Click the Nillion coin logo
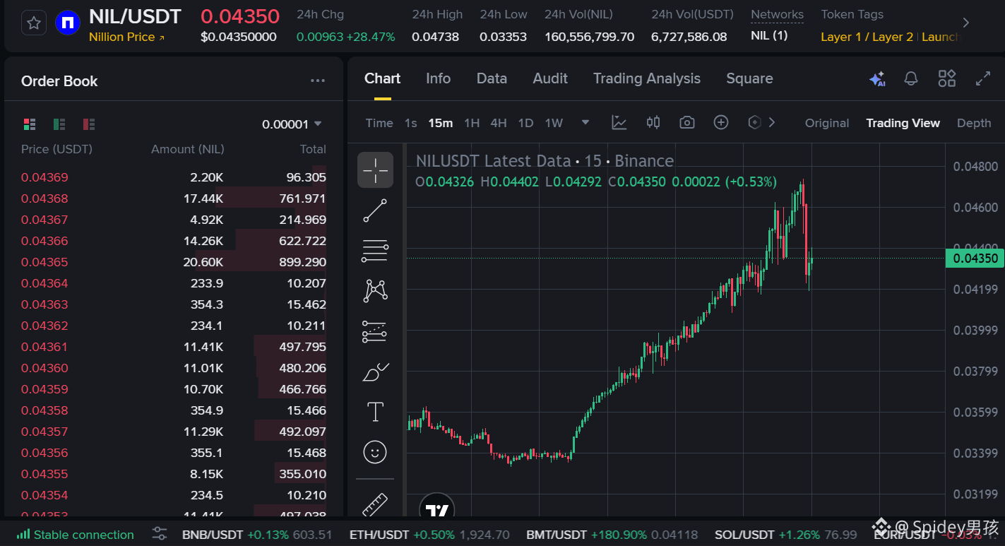The height and width of the screenshot is (546, 1005). click(68, 23)
